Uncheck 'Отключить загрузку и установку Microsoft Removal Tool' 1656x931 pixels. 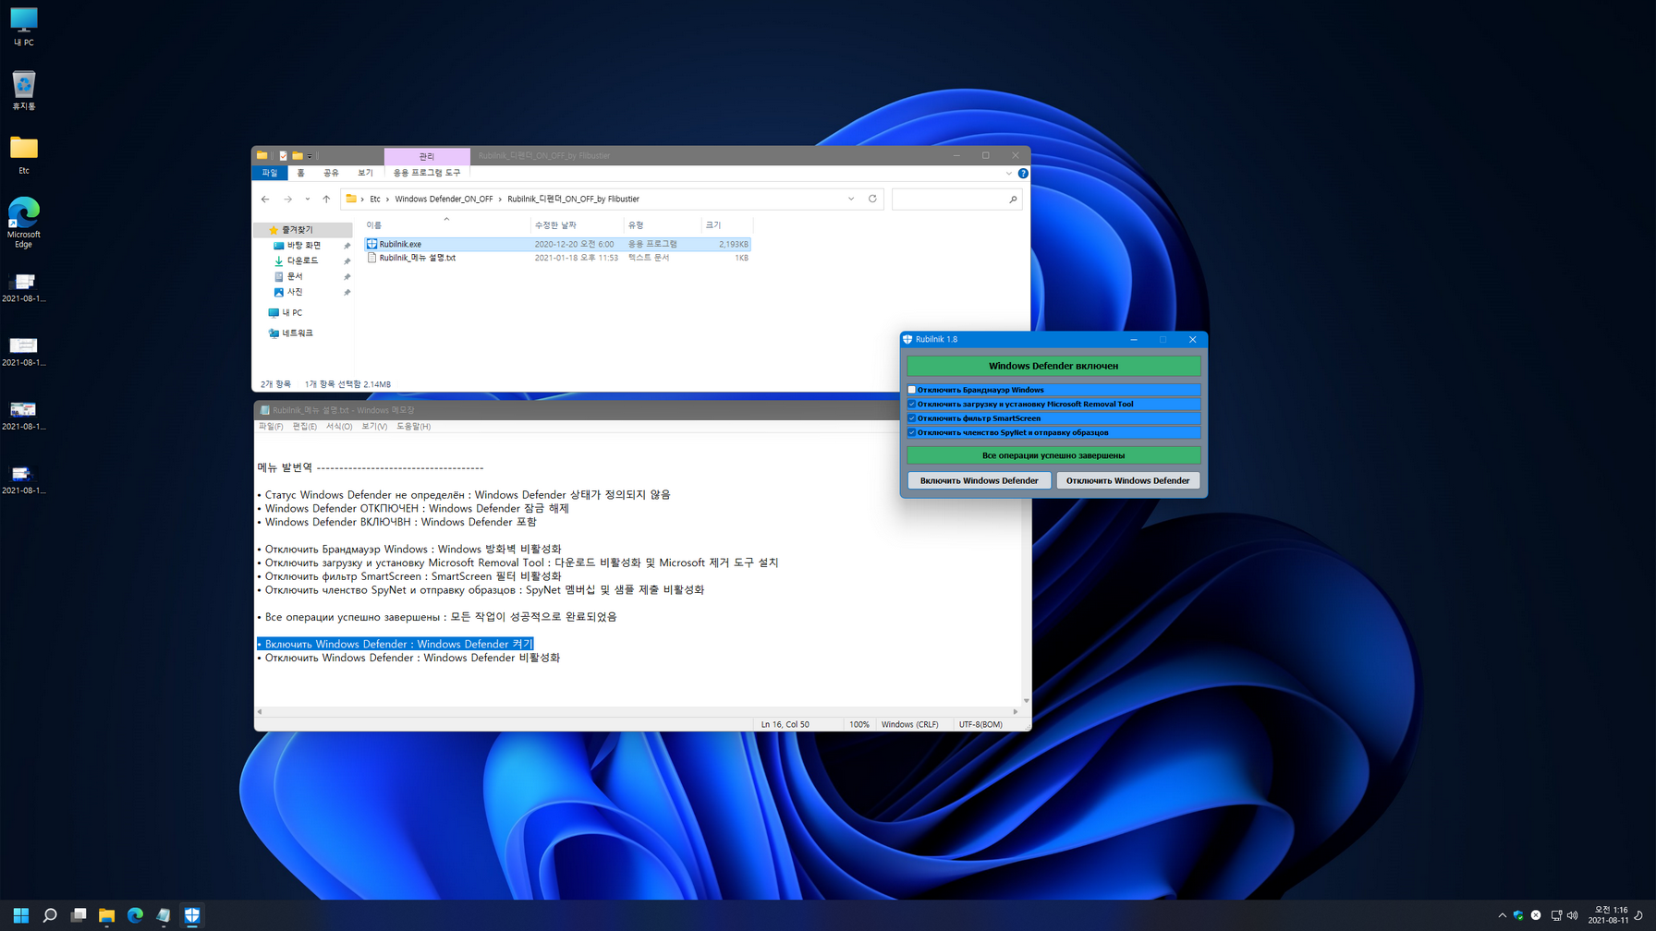pyautogui.click(x=911, y=404)
